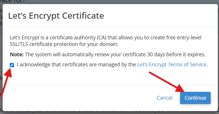Click the paragraph describing the certificate authority

coord(105,41)
